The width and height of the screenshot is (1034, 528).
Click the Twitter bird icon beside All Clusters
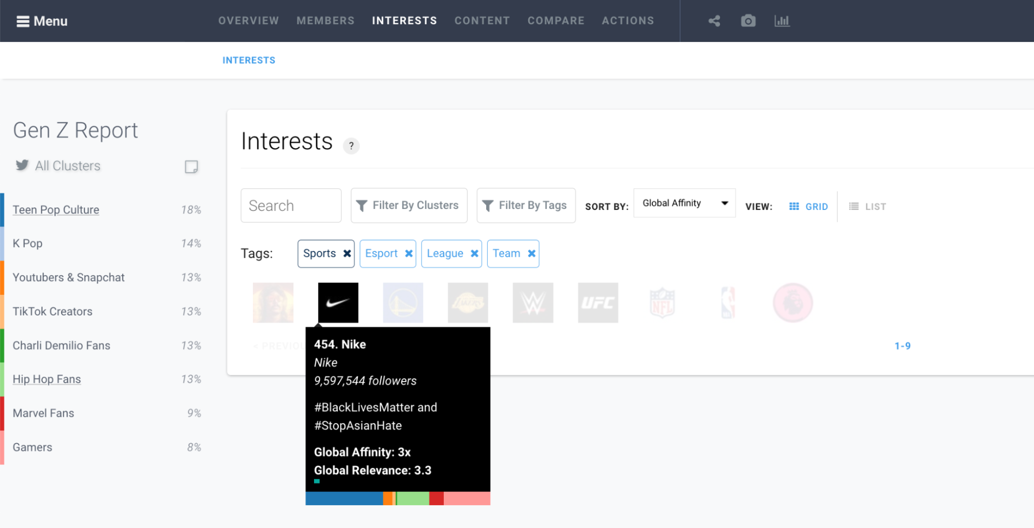pos(22,165)
